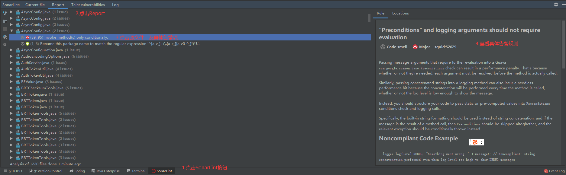566x175 pixels.
Task: Open the Taint vulnerabilities tab
Action: (x=88, y=5)
